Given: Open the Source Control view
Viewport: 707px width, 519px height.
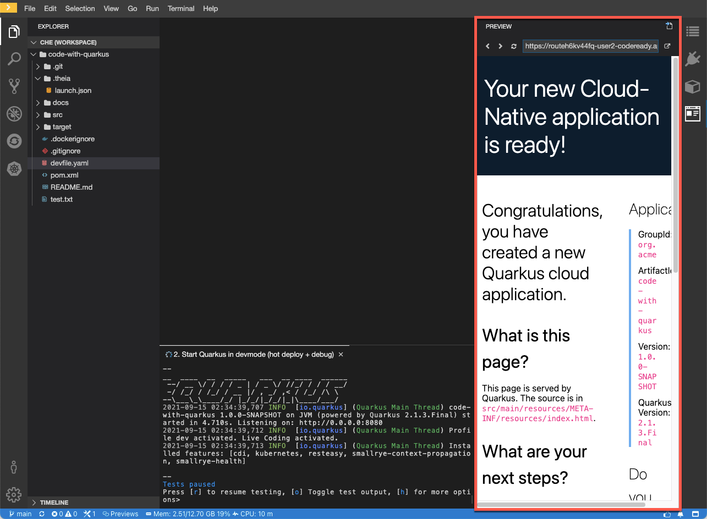Looking at the screenshot, I should [x=14, y=86].
